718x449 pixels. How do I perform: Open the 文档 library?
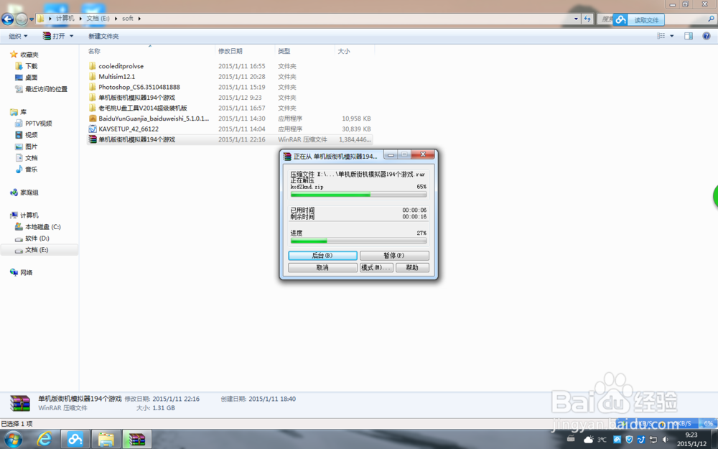pyautogui.click(x=31, y=157)
